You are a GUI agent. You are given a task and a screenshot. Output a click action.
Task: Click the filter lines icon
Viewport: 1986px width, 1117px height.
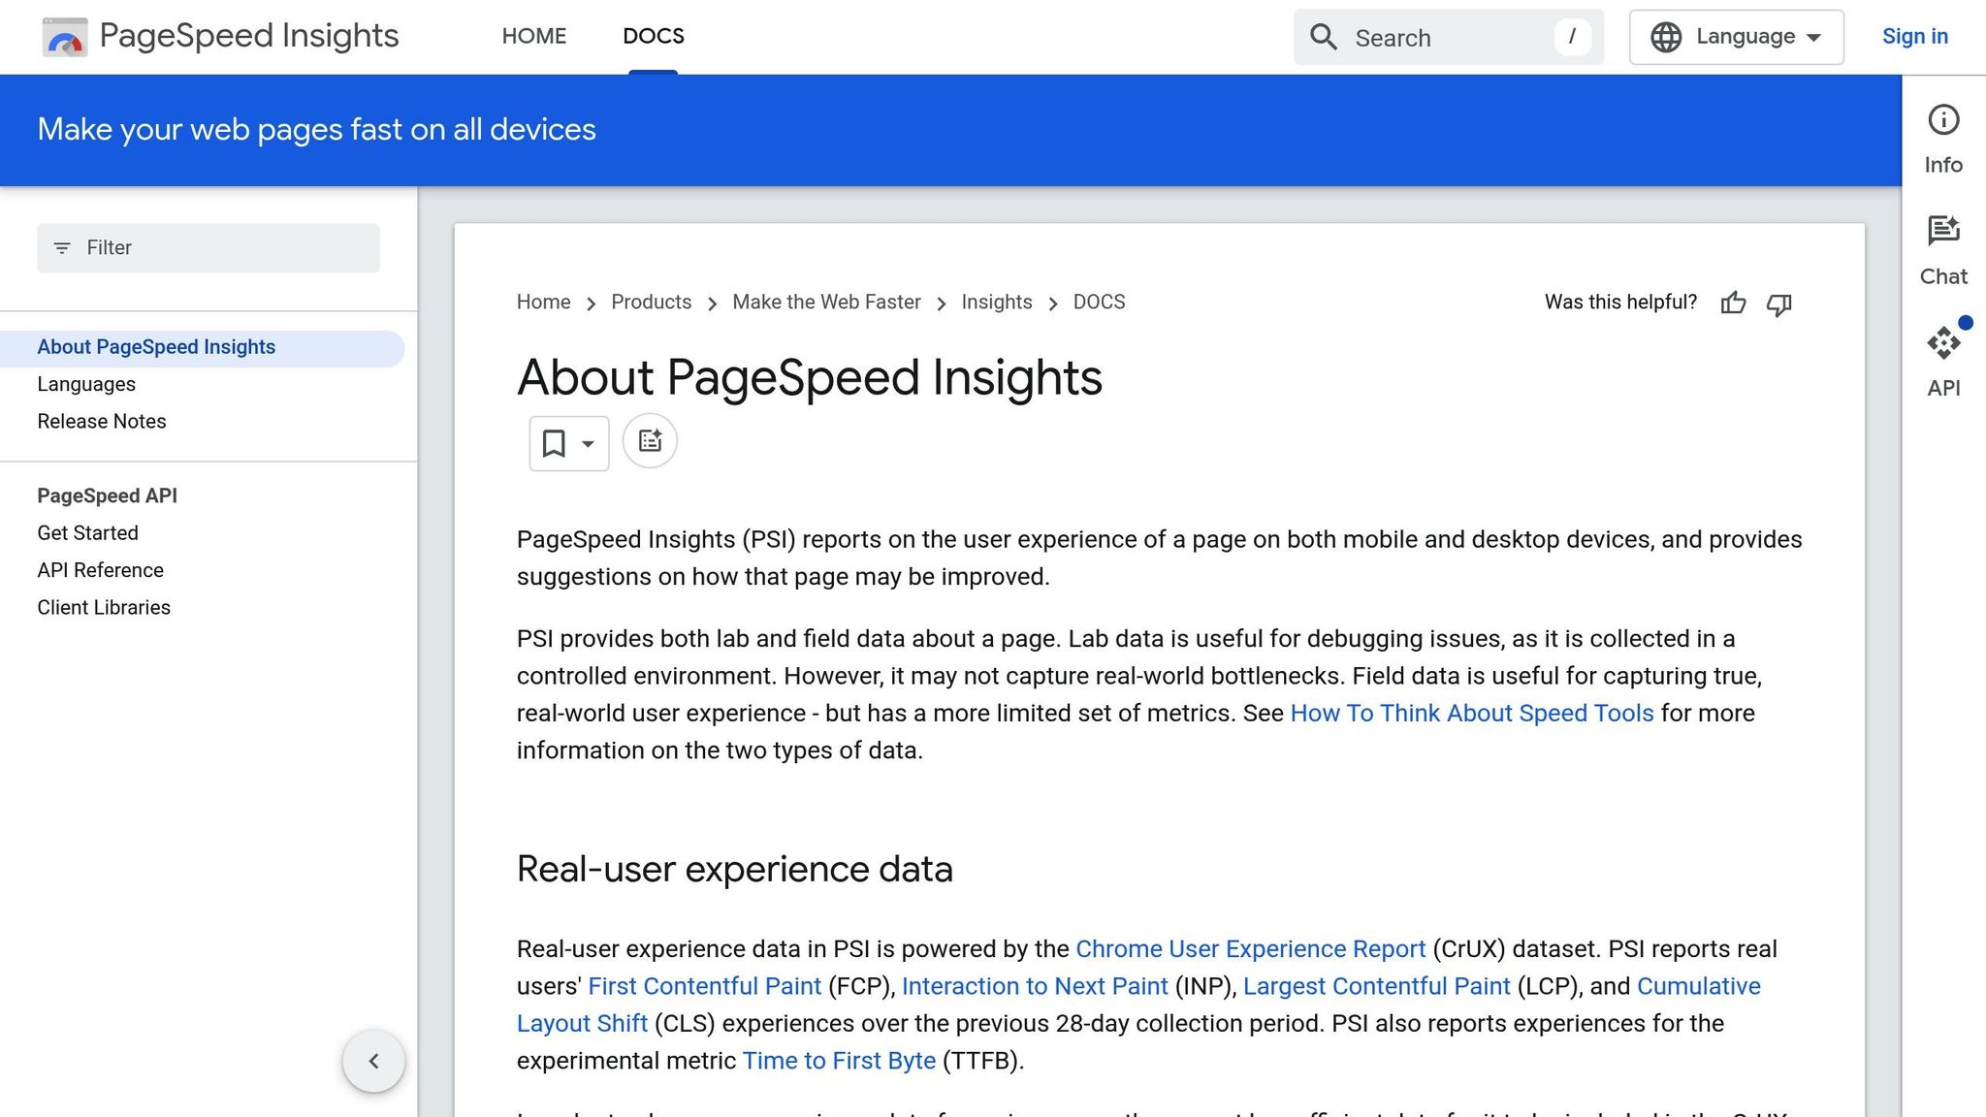pyautogui.click(x=62, y=248)
